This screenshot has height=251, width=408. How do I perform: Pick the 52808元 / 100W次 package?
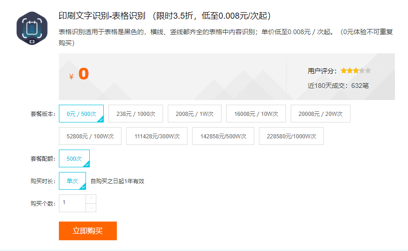[90, 136]
